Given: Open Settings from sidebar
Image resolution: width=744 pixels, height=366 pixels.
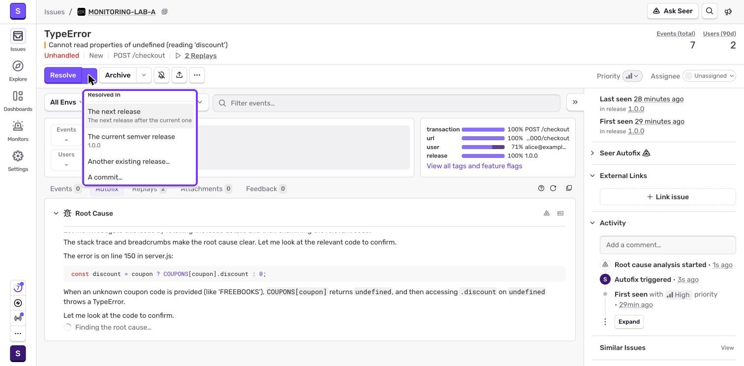Looking at the screenshot, I should coord(18,160).
